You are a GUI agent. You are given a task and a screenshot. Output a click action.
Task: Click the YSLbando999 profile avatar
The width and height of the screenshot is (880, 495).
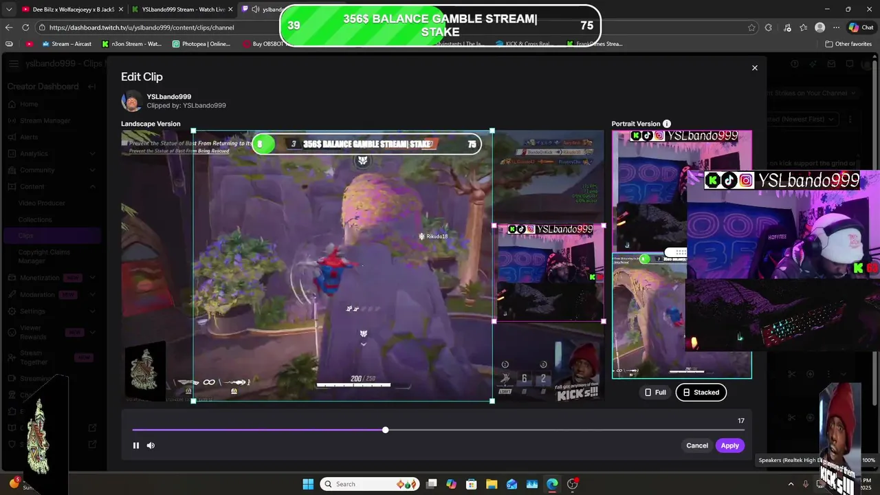point(131,101)
